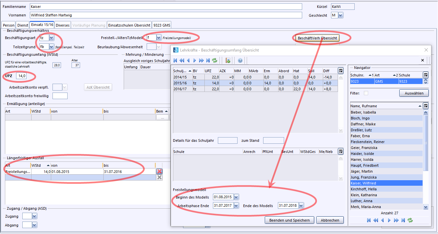Image resolution: width=438 pixels, height=234 pixels.
Task: Open the 9323 GMS tab
Action: [x=162, y=25]
